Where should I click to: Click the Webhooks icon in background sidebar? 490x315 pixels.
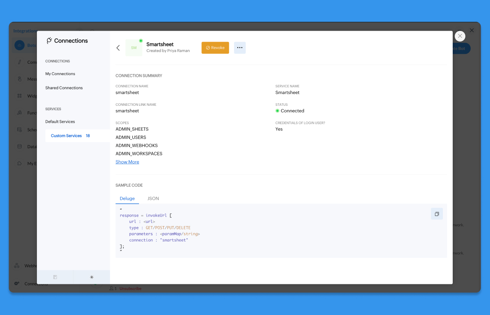[17, 266]
